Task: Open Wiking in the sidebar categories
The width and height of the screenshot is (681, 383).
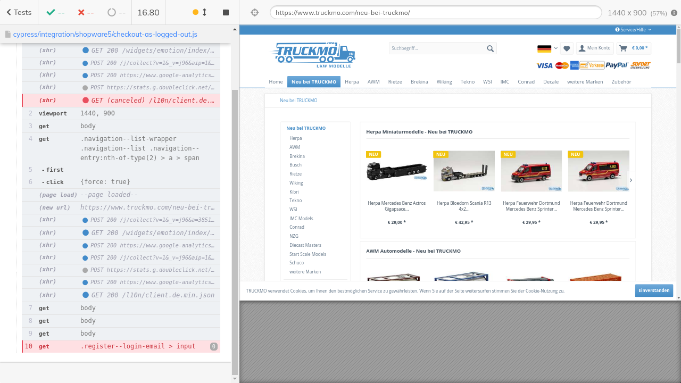Action: (x=296, y=183)
